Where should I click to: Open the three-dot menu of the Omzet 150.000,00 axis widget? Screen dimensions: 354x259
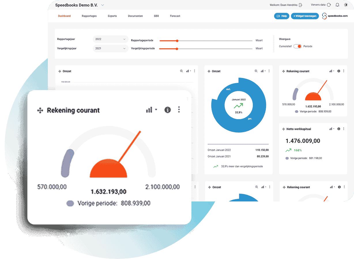click(194, 71)
